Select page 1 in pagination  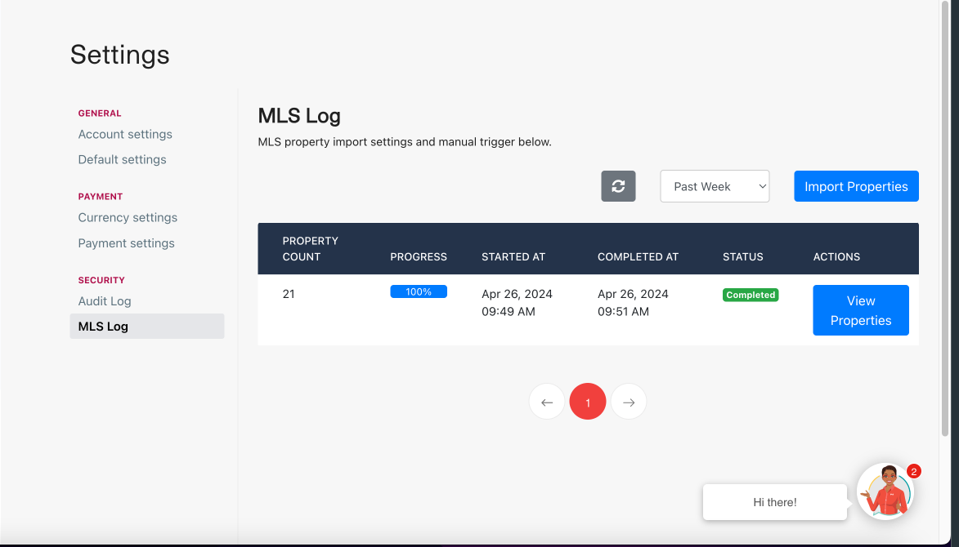588,402
